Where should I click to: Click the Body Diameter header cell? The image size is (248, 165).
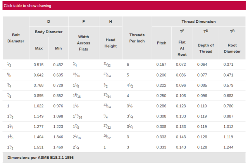pos(49,32)
